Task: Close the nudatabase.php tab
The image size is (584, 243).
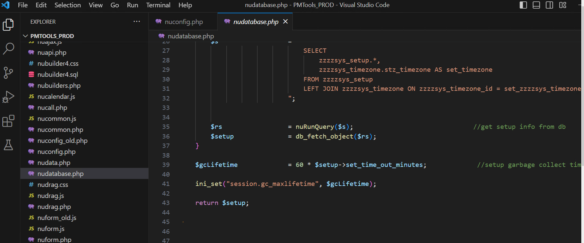Action: [285, 21]
